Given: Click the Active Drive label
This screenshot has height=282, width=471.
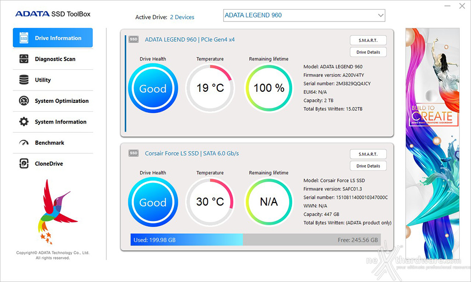Looking at the screenshot, I should [151, 17].
